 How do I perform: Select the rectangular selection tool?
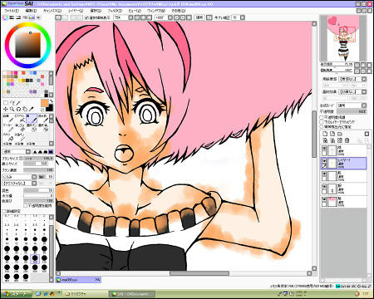coord(6,103)
